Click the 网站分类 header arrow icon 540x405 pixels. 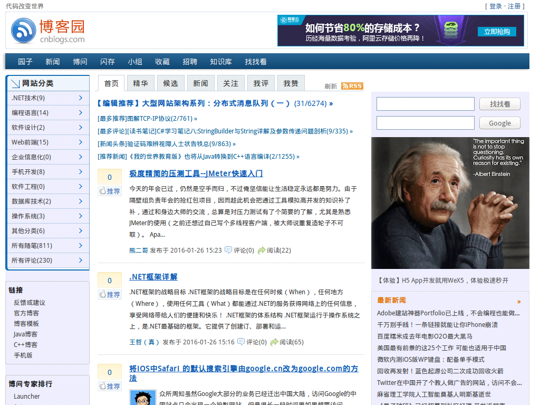point(15,83)
